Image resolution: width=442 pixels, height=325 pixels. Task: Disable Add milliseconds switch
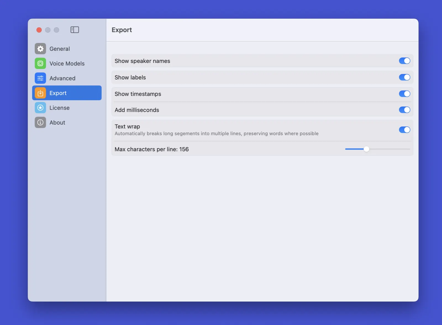coord(404,110)
